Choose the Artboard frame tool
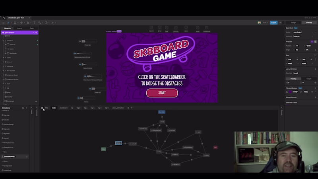The height and width of the screenshot is (179, 318). [x=15, y=23]
